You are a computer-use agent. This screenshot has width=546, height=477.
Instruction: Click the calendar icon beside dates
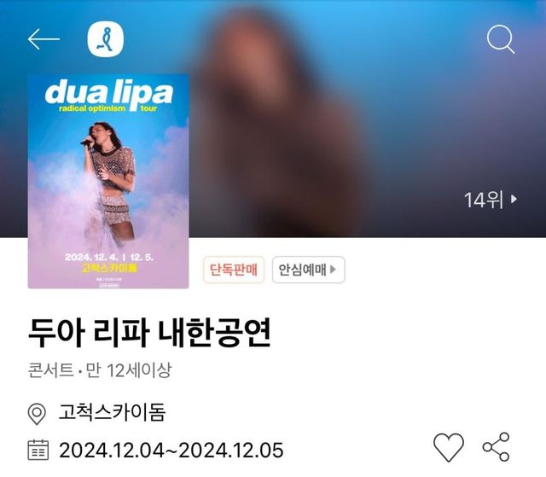click(x=38, y=450)
